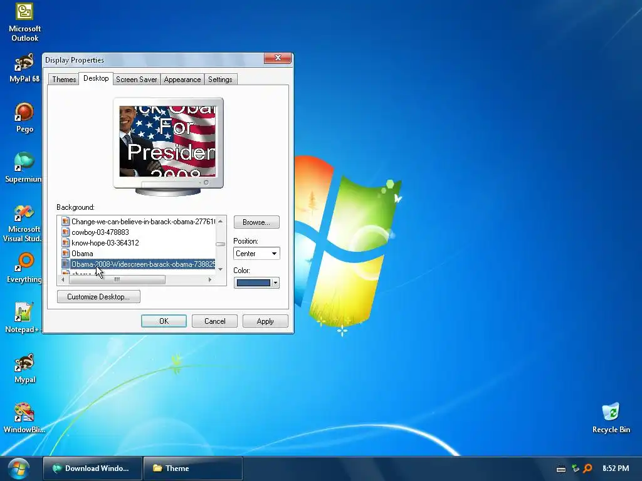The image size is (642, 481).
Task: Click the horizontal scrollbar left arrow
Action: coord(63,279)
